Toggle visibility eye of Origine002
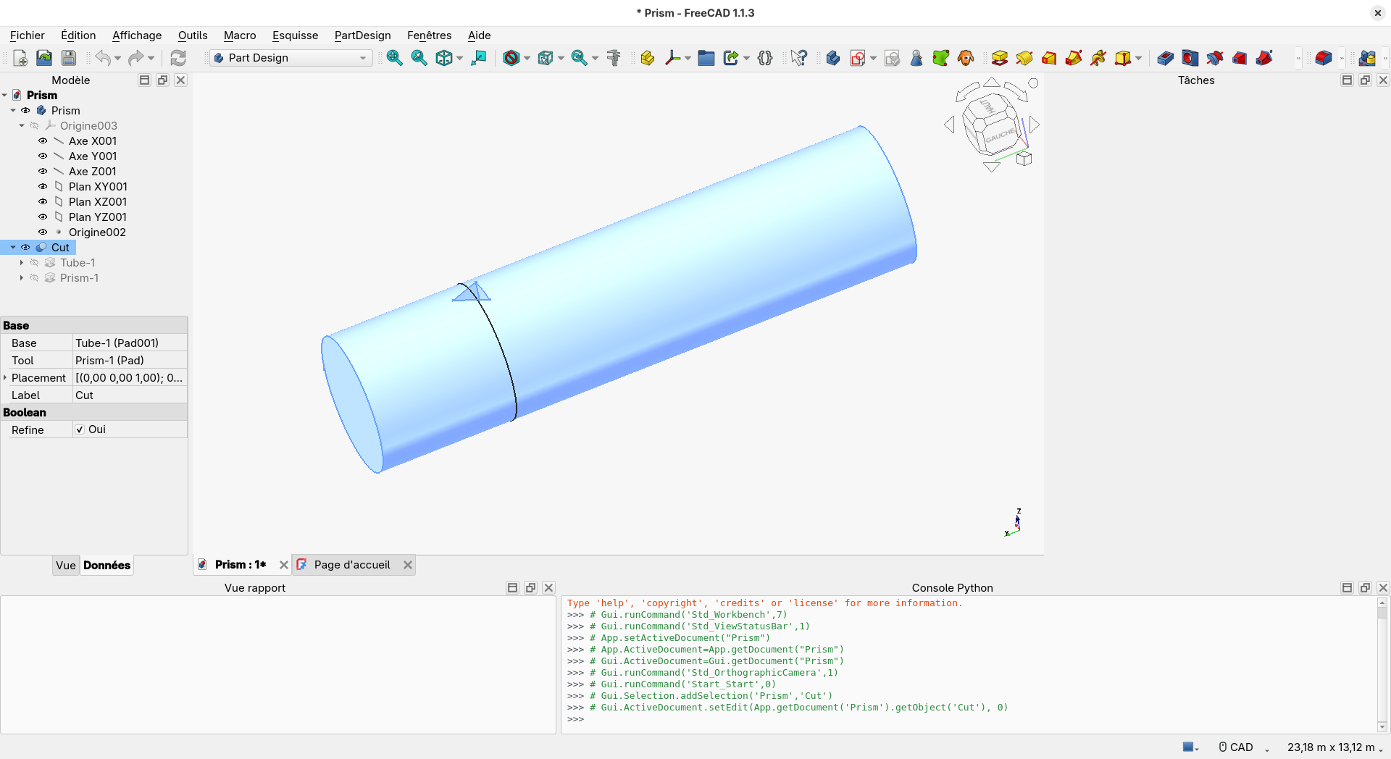 pos(43,232)
